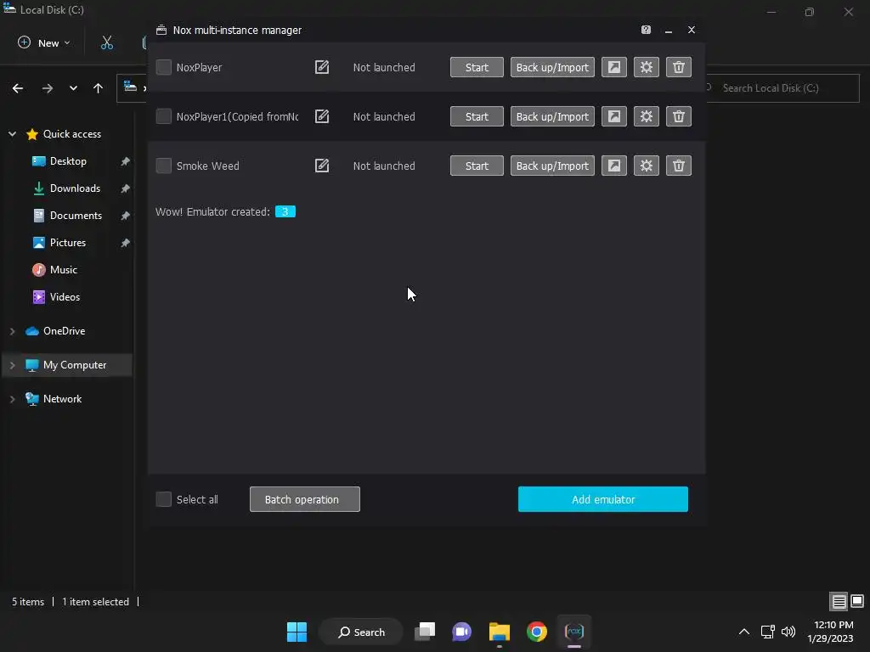Check the NoxPlayer1 copied instance checkbox
870x652 pixels.
tap(164, 116)
